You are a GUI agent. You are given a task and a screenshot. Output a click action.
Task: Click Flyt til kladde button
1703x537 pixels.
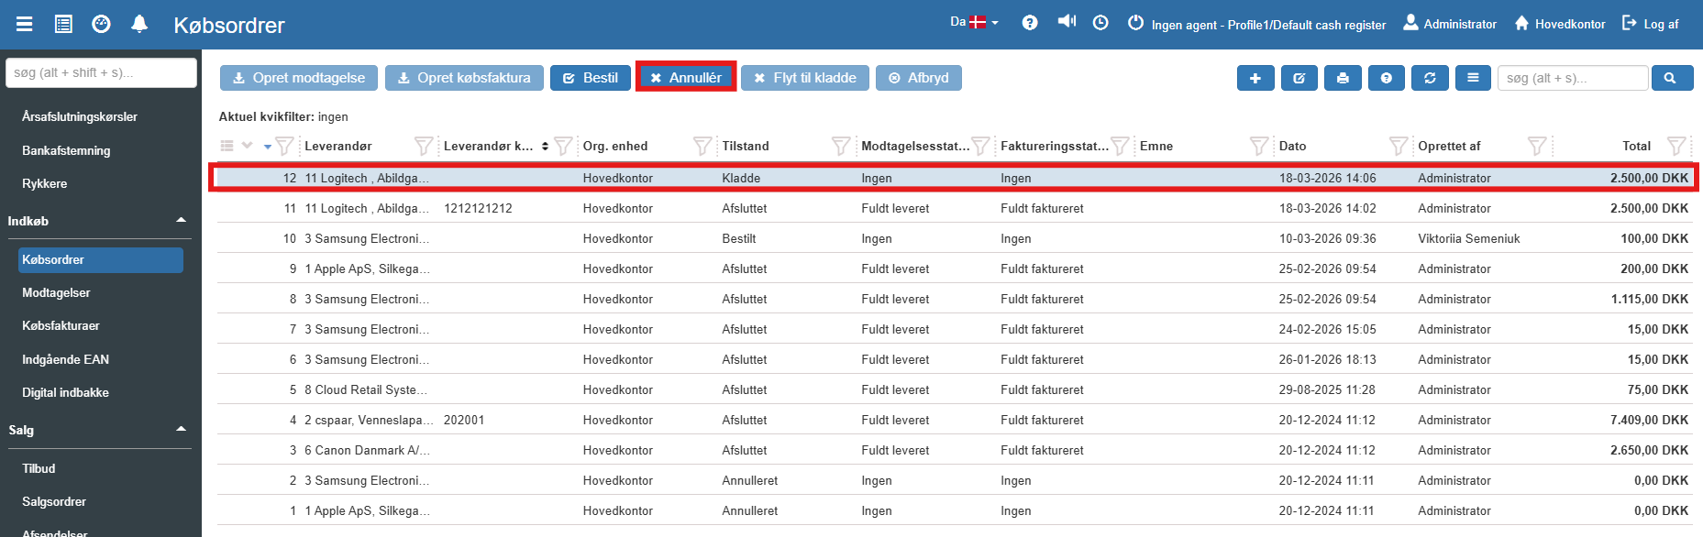(805, 78)
